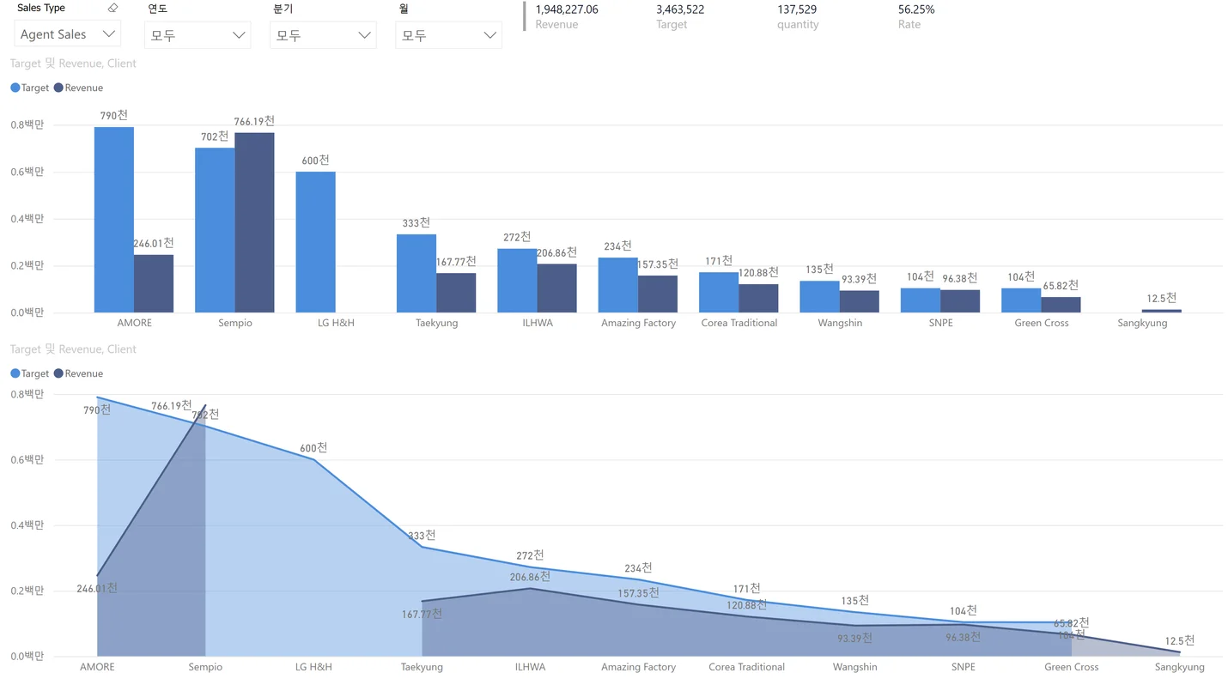Clear the Sales Type slicer with eraser icon
The image size is (1228, 679).
[x=112, y=8]
